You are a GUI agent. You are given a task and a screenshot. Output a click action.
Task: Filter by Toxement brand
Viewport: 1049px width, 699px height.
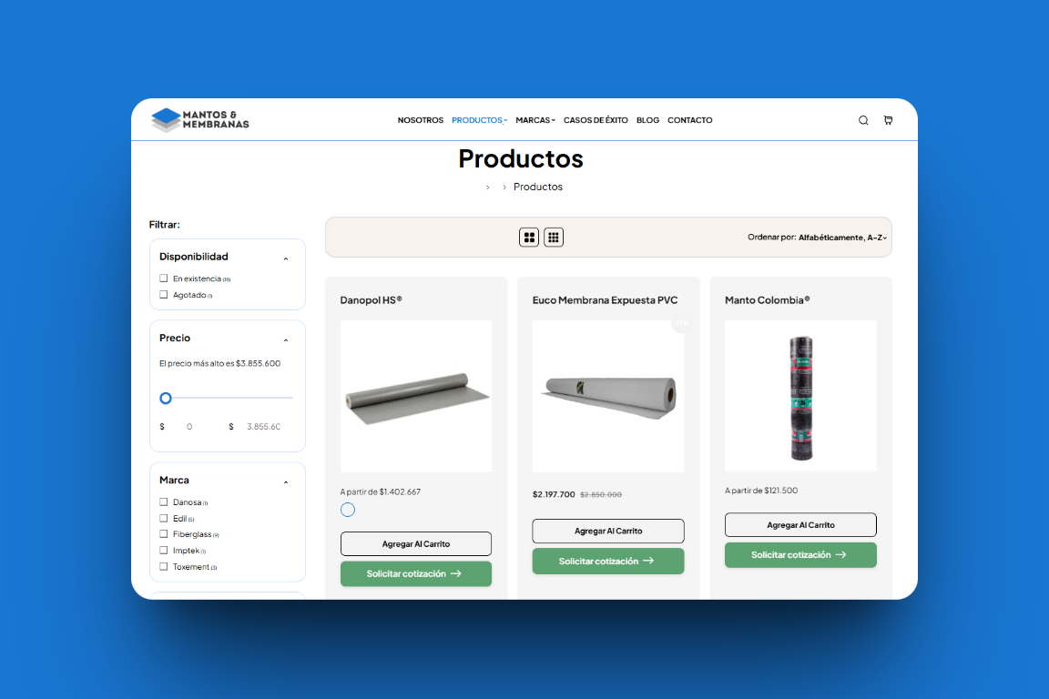coord(163,566)
